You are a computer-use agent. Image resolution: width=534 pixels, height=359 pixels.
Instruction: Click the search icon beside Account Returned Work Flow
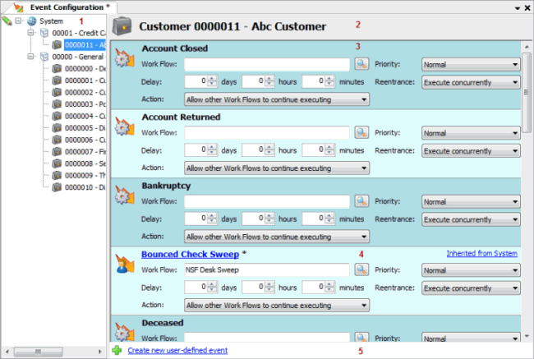[361, 132]
